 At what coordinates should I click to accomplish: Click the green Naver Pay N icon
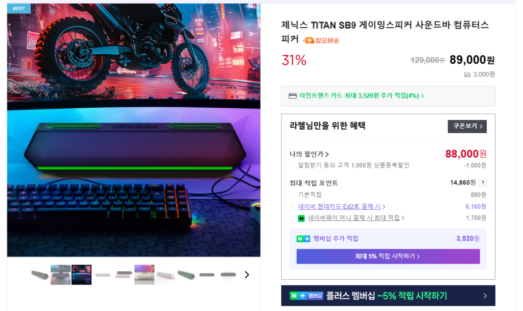click(301, 219)
